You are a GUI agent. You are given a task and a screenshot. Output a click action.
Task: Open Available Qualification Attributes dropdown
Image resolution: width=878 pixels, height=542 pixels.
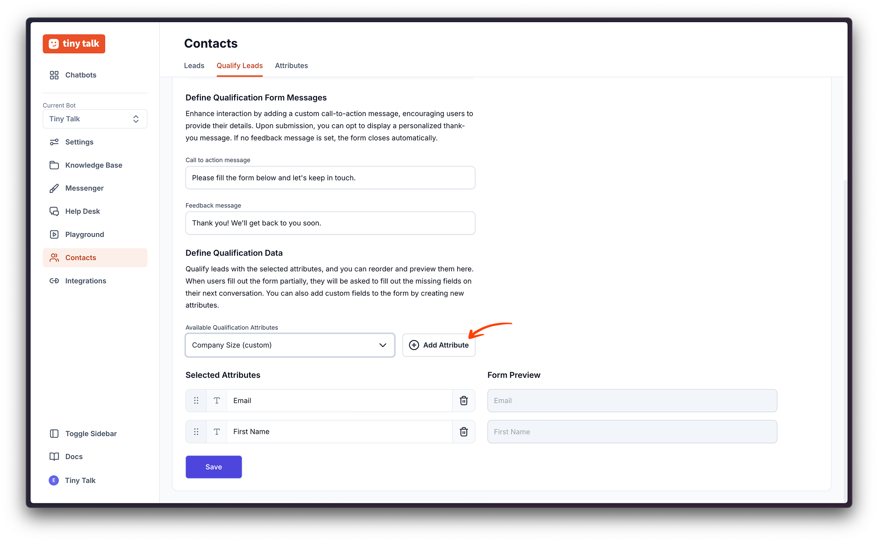pyautogui.click(x=290, y=345)
